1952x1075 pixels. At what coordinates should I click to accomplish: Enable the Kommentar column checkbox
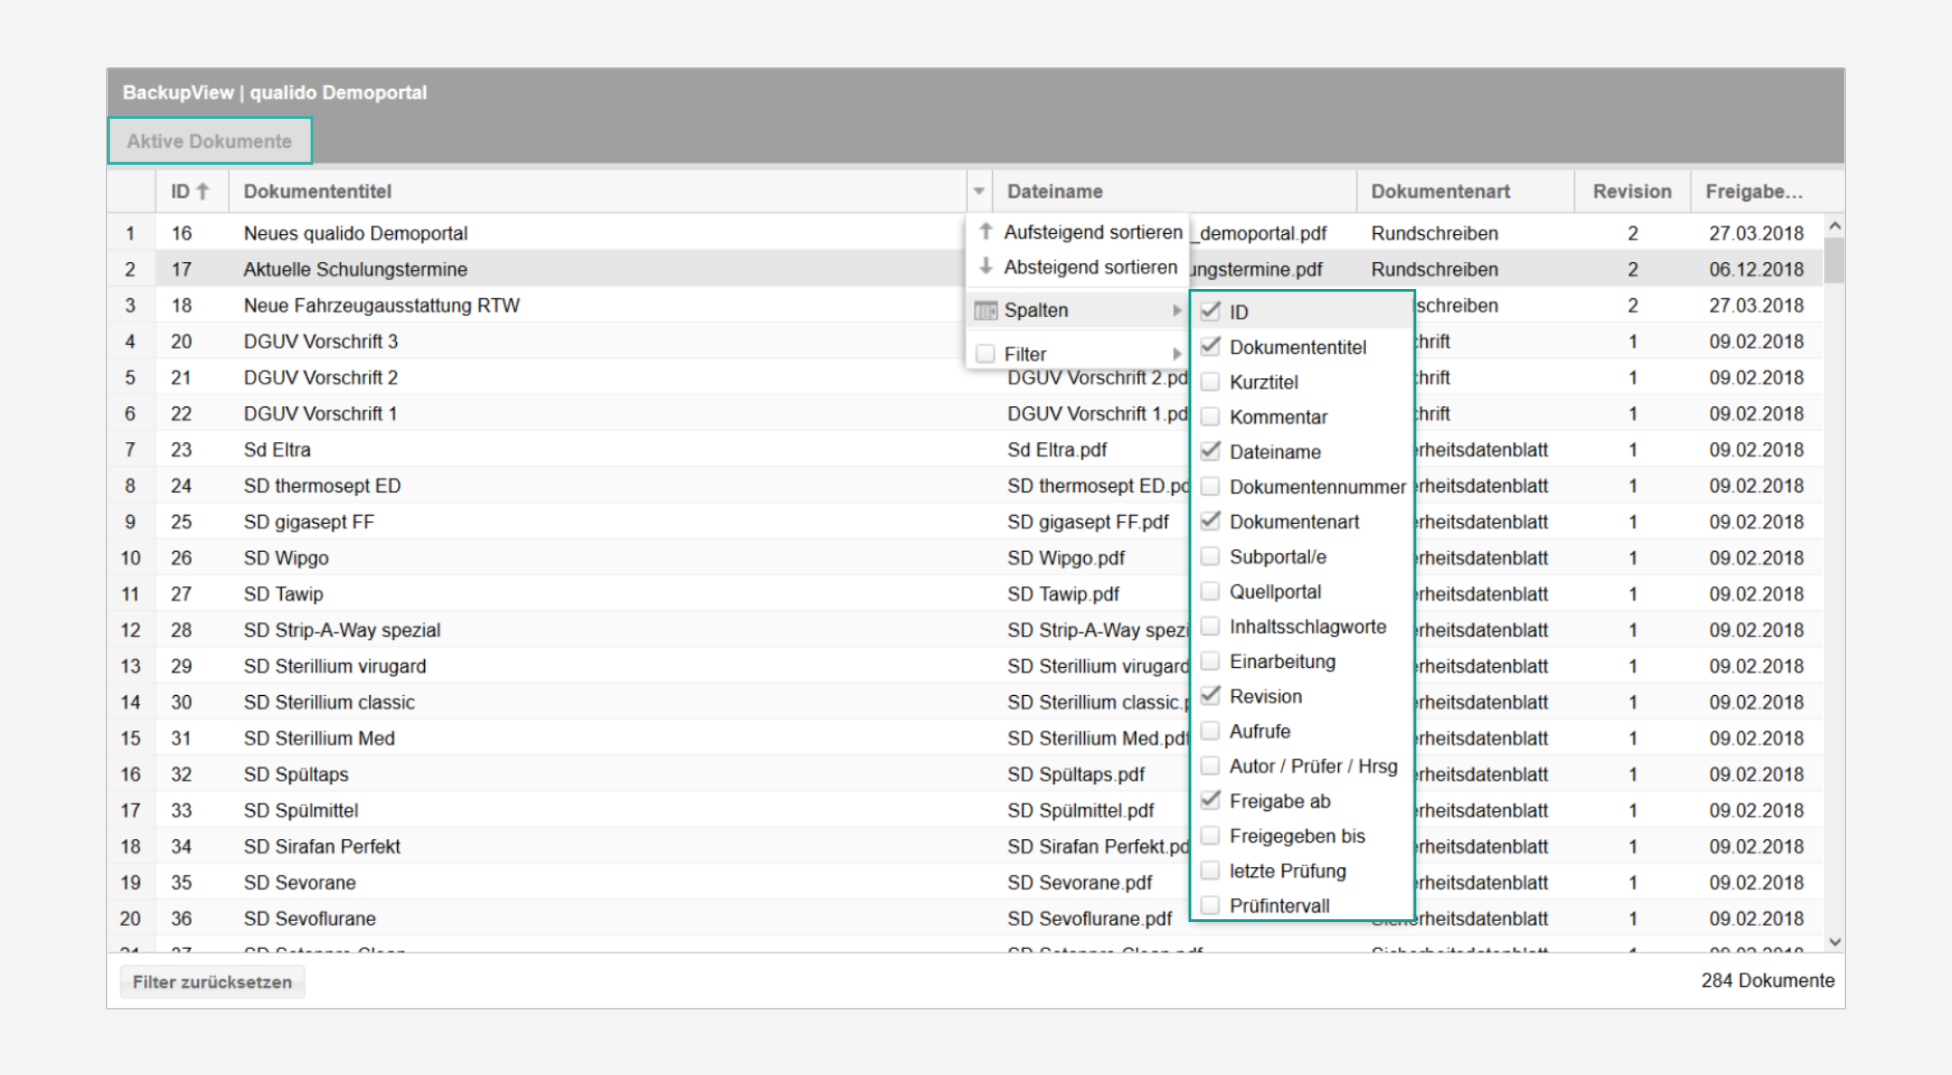1211,417
